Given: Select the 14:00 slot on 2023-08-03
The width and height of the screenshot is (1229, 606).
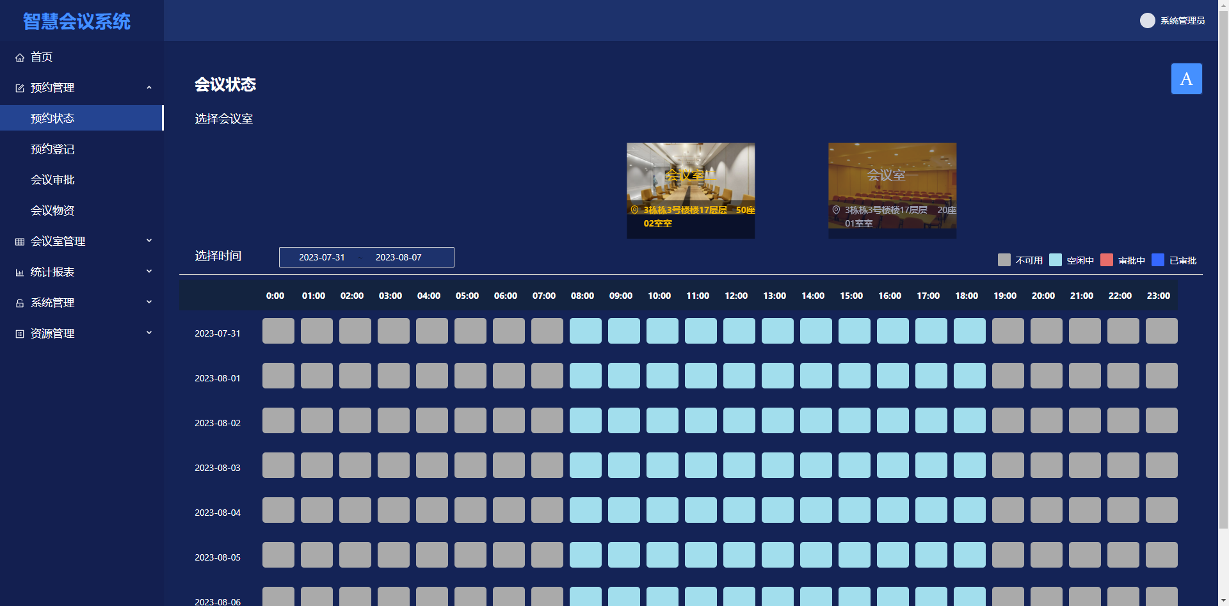Looking at the screenshot, I should click(816, 465).
